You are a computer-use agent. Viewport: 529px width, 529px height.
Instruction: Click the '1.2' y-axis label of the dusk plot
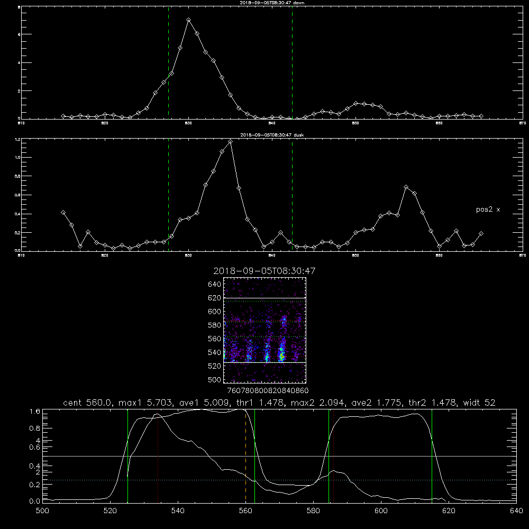point(18,139)
